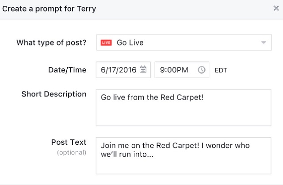
Task: Click the red LIVE badge icon
Action: coord(106,43)
